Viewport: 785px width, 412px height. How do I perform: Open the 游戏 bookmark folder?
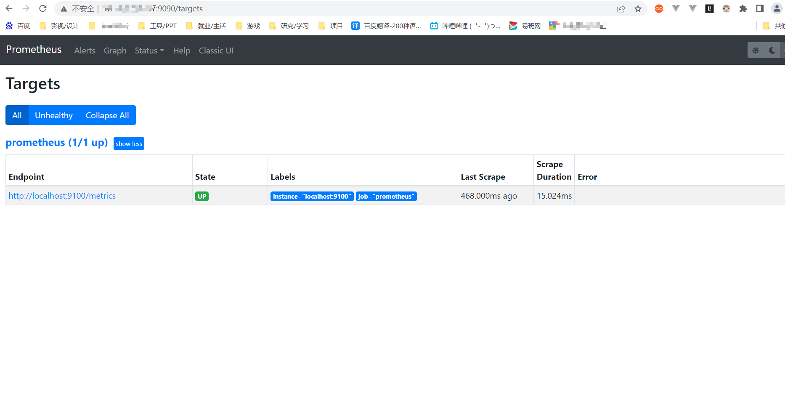tap(248, 26)
